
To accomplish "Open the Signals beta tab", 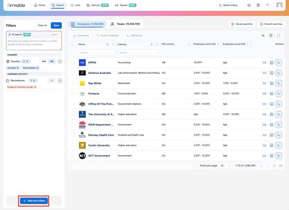I will [x=125, y=5].
